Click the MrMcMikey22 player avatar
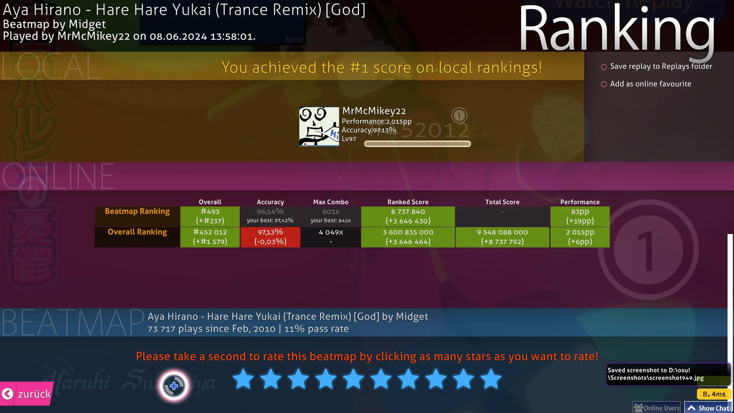The image size is (734, 413). (319, 126)
